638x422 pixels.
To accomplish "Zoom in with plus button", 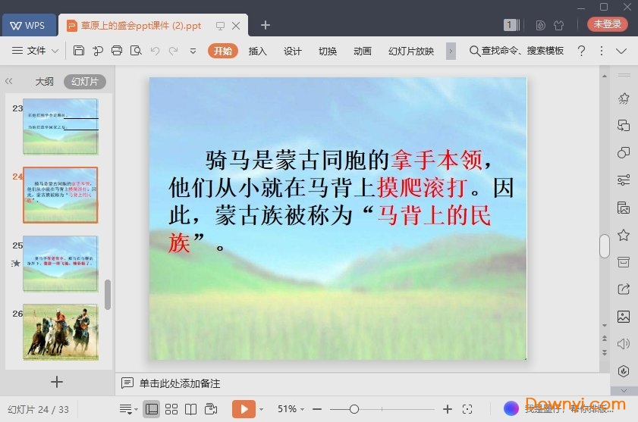I will point(447,409).
